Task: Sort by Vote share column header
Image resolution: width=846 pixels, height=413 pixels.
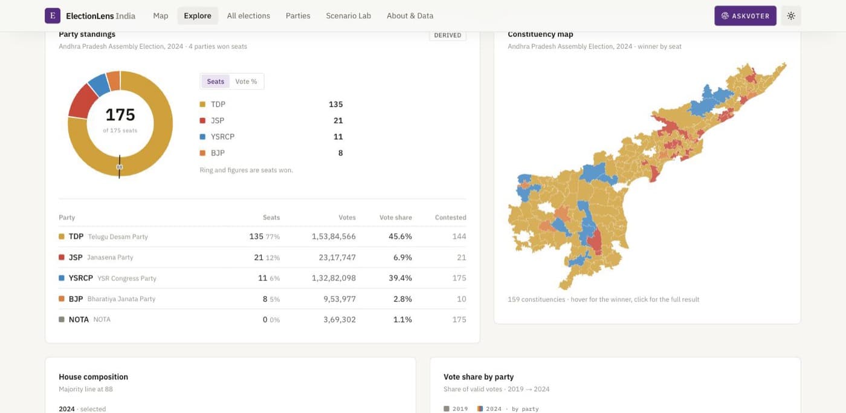Action: [x=396, y=218]
